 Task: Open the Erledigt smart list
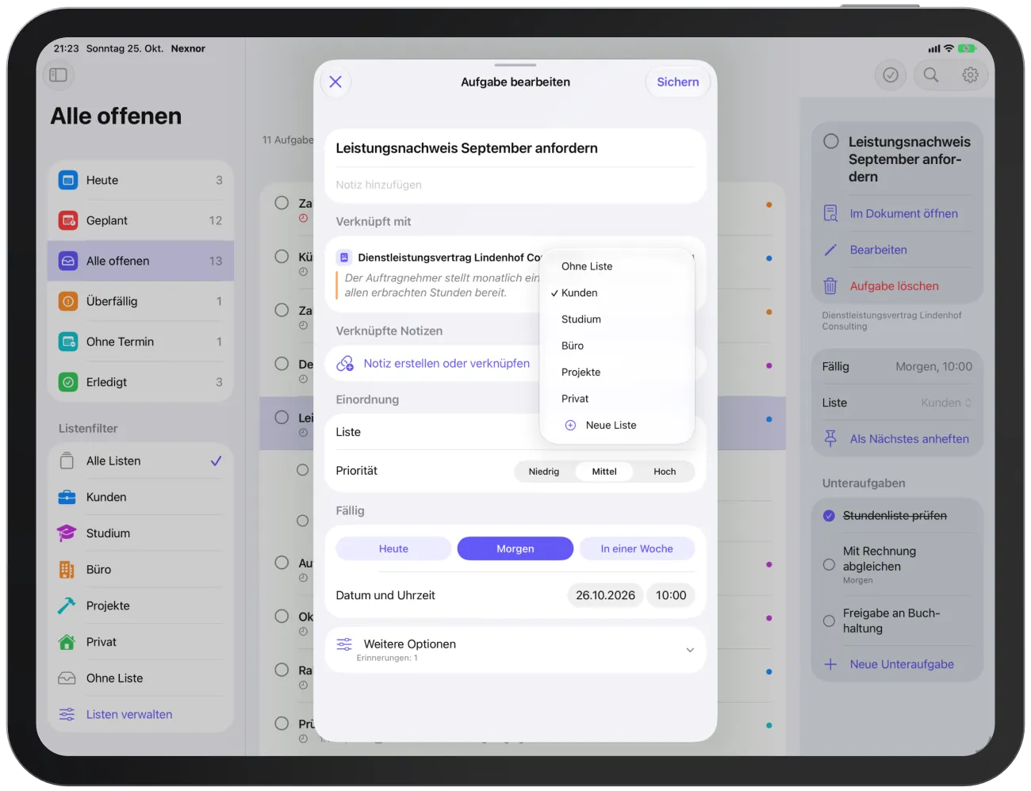click(140, 382)
